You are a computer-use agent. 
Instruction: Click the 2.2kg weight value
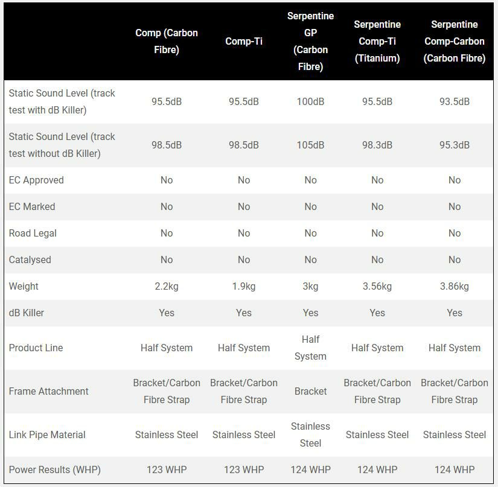click(167, 286)
